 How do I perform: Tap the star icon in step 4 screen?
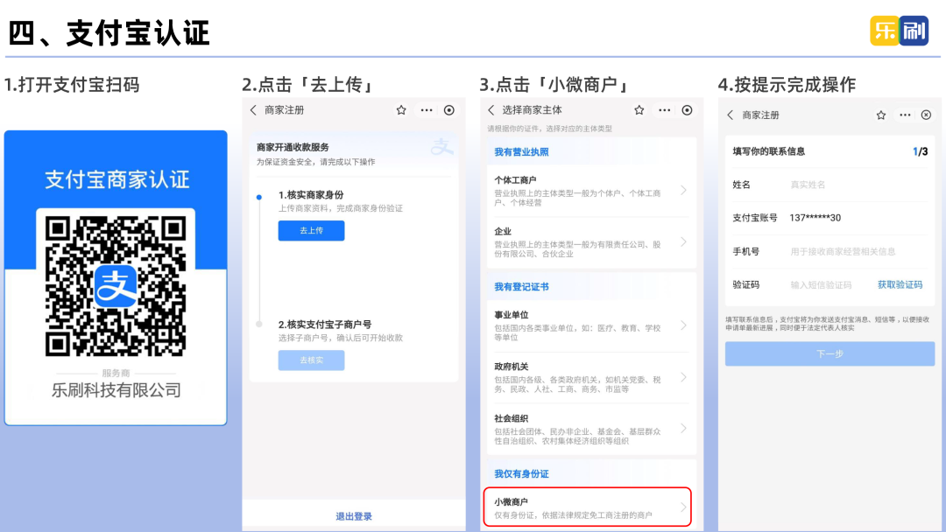[x=881, y=115]
